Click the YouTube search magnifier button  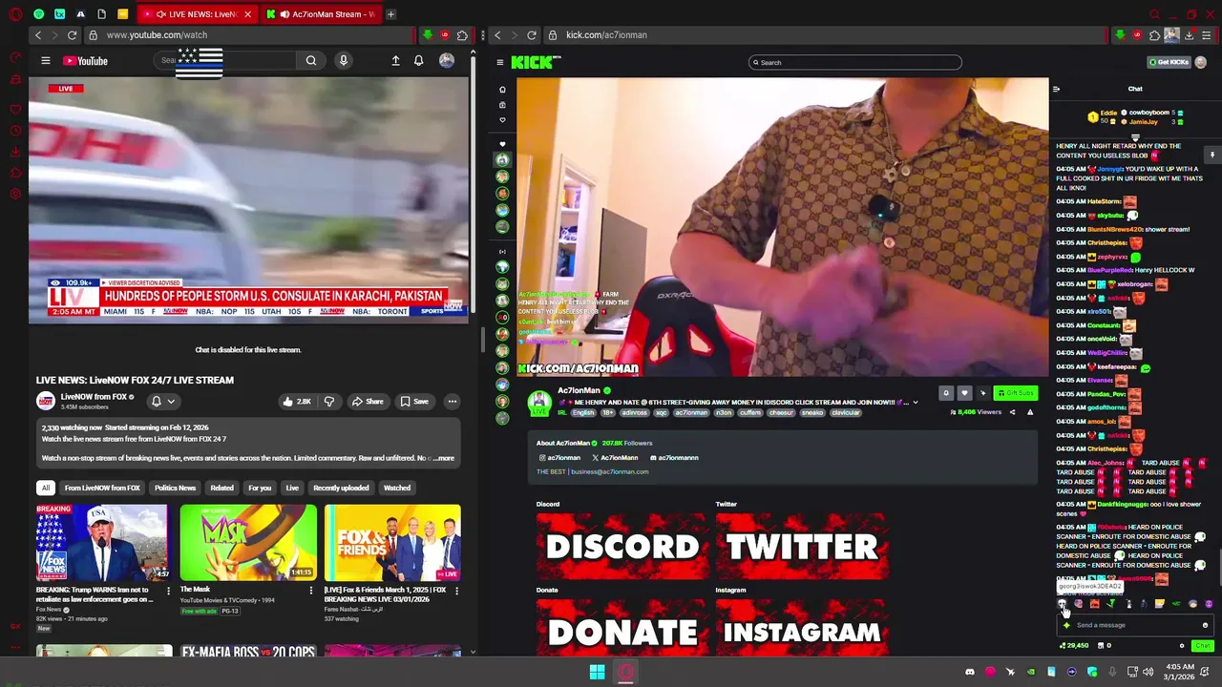click(x=311, y=61)
